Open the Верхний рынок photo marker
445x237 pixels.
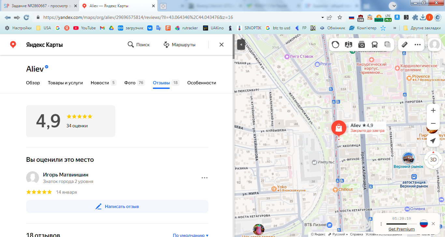[409, 158]
